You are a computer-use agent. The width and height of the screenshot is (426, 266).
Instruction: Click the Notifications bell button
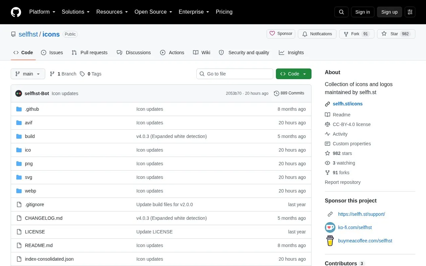[x=317, y=34]
